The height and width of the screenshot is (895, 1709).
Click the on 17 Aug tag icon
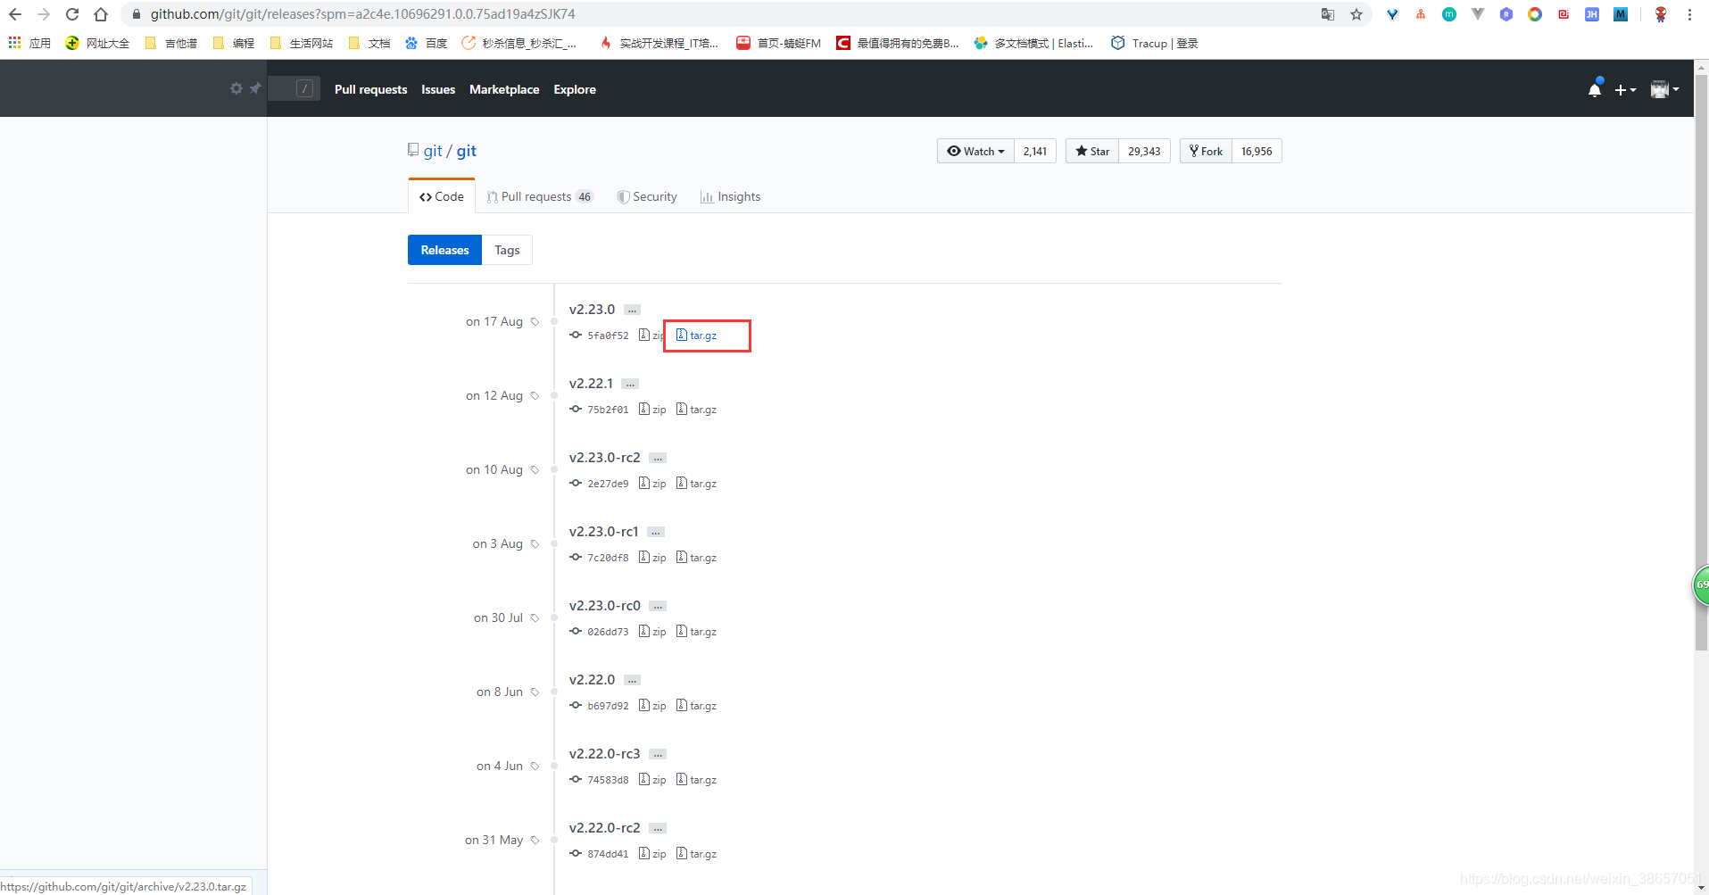tap(535, 322)
